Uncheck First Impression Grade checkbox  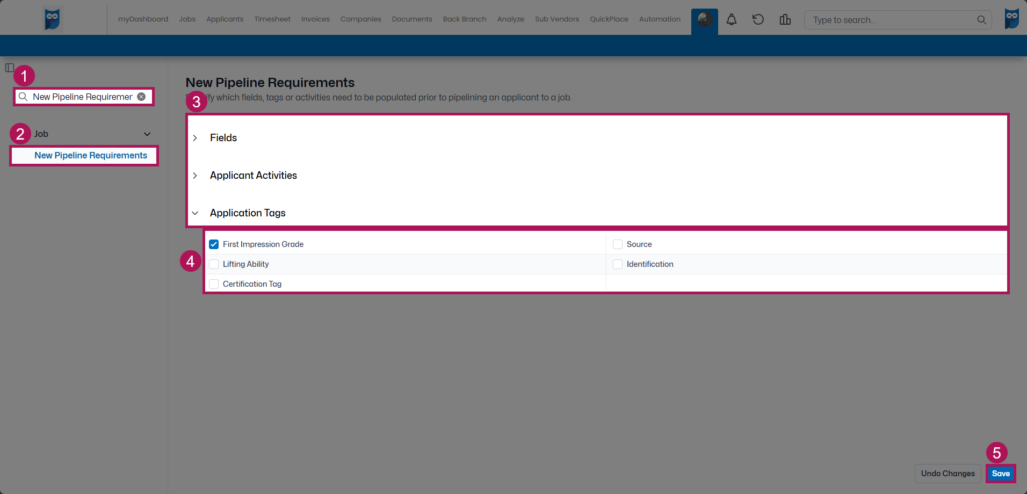tap(214, 244)
